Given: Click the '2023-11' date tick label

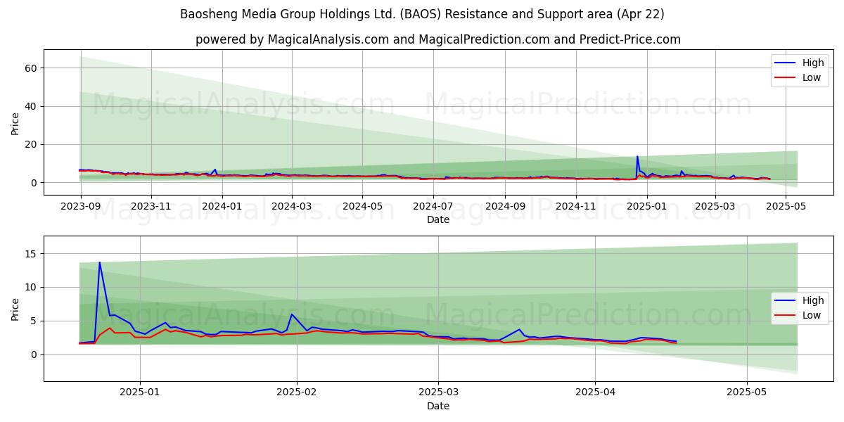Looking at the screenshot, I should click(x=151, y=206).
